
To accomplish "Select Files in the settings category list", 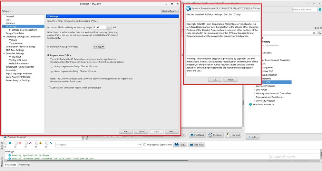I will [8, 20].
